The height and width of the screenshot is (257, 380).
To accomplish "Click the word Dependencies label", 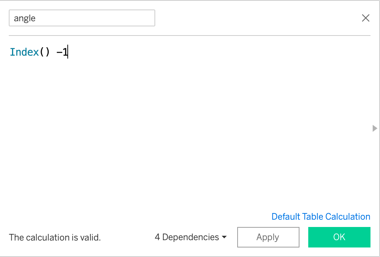I will coord(190,237).
